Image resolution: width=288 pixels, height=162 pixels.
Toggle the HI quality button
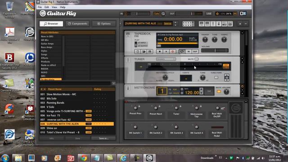[235, 13]
